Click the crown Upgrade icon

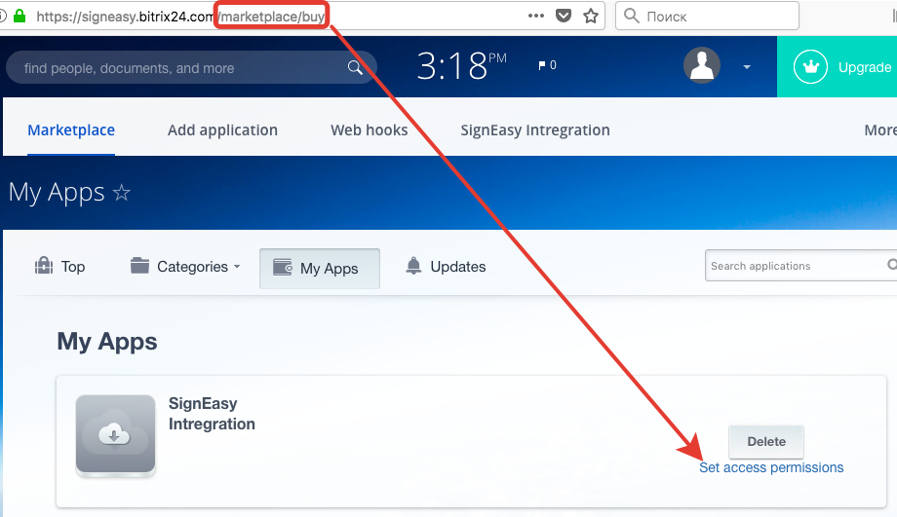[x=810, y=67]
